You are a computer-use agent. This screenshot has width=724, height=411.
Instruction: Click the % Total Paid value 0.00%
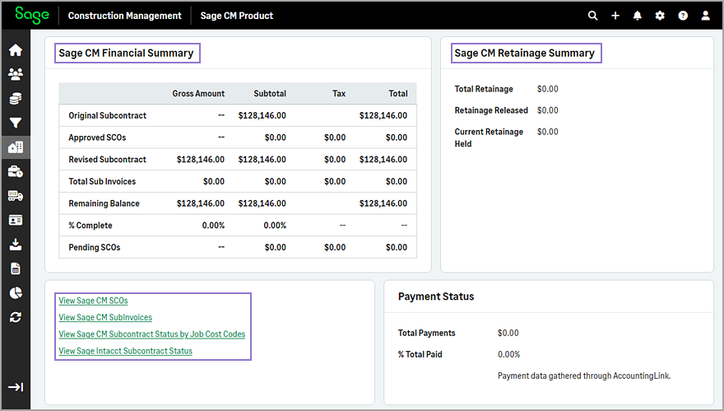pos(508,354)
